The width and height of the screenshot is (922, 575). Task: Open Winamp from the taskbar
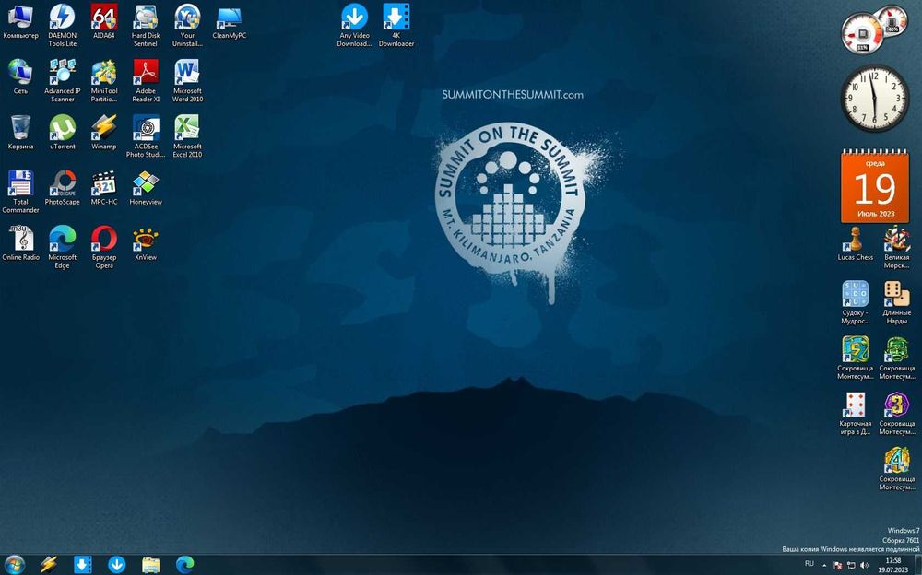pos(48,565)
